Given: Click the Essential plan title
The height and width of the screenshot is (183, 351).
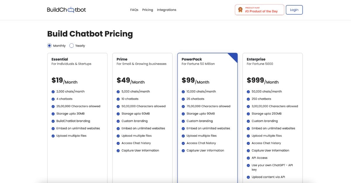Looking at the screenshot, I should pos(60,59).
